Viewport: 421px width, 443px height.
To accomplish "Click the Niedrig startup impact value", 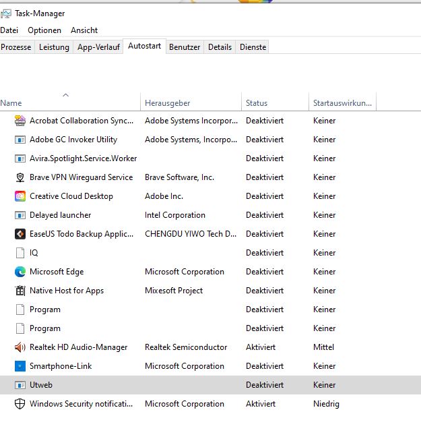I will tap(326, 404).
